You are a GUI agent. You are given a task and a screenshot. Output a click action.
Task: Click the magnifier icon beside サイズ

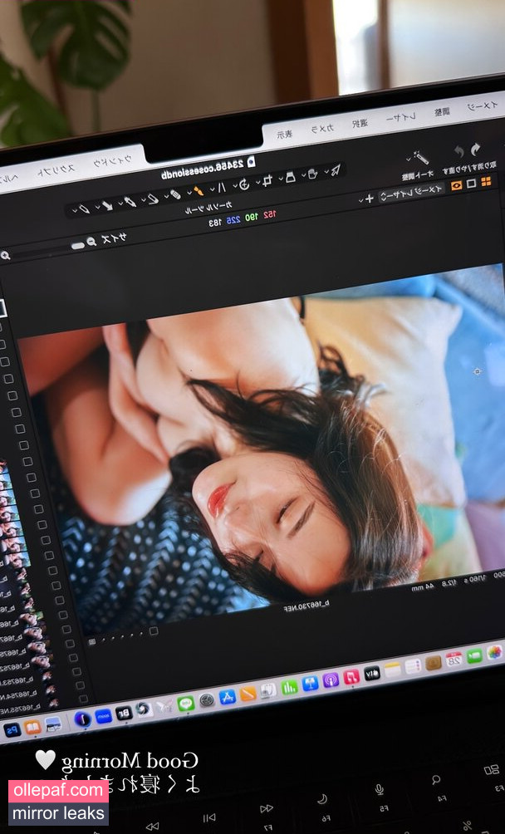click(91, 242)
